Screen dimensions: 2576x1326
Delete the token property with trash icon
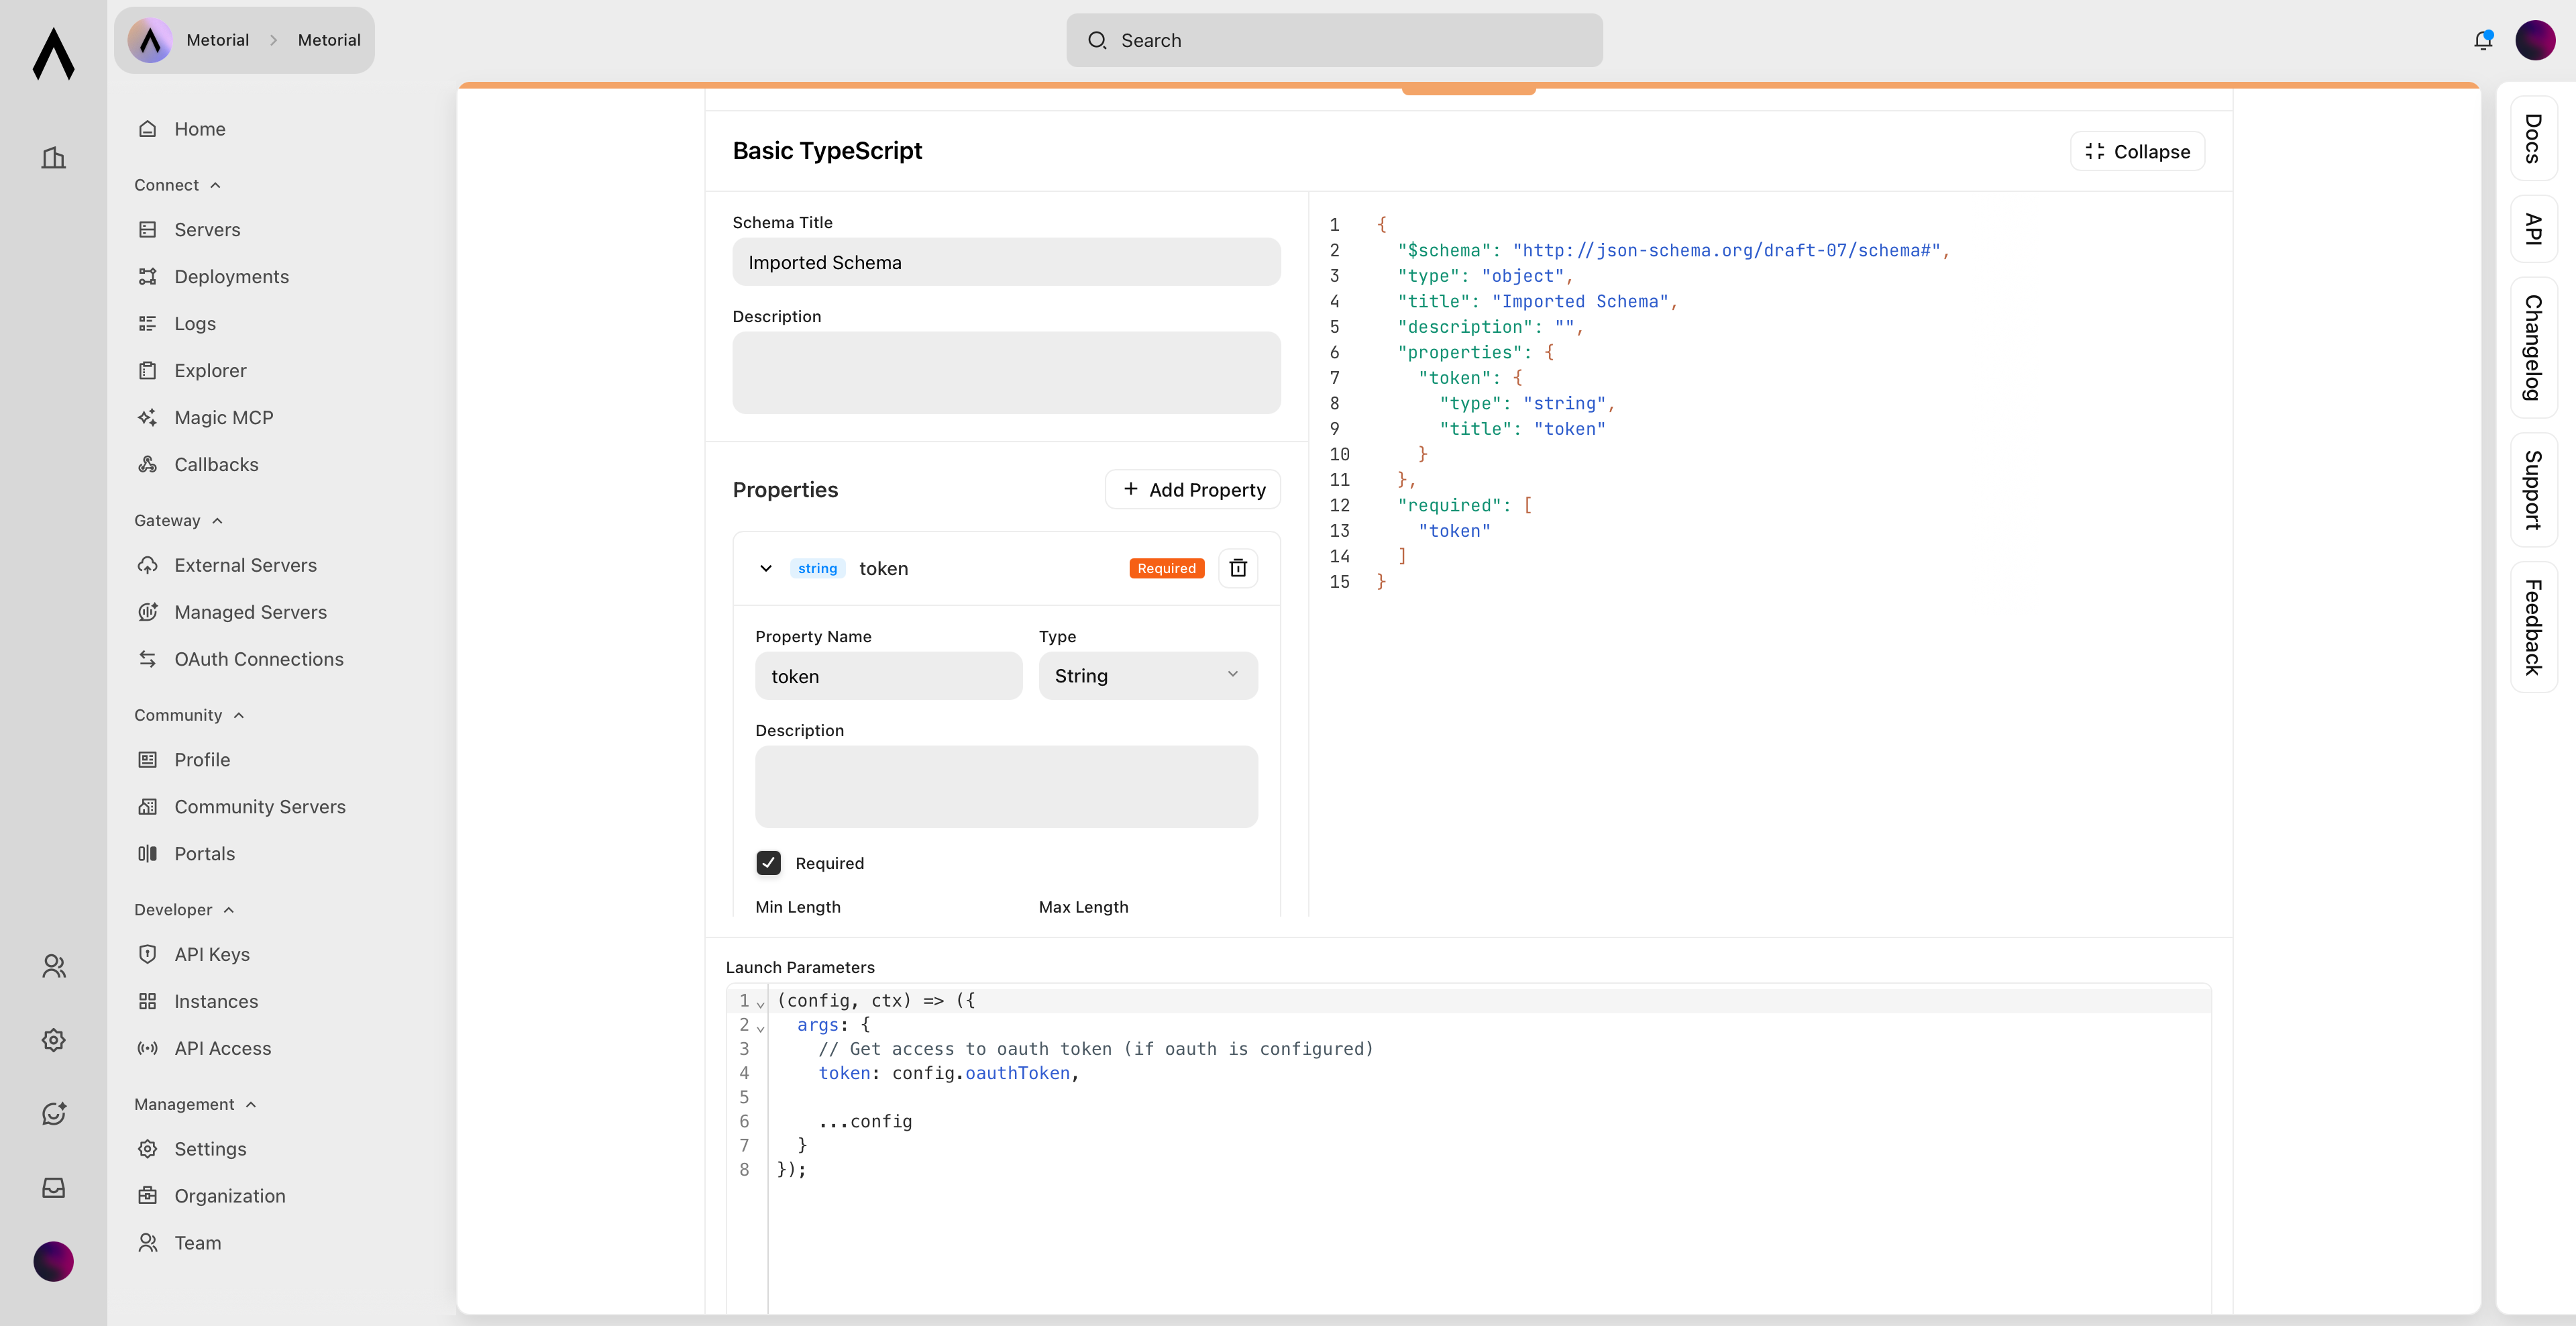[x=1237, y=568]
